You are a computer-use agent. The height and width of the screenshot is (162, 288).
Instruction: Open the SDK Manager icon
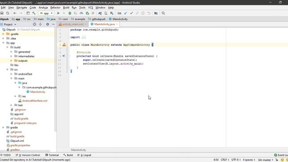click(x=112, y=13)
